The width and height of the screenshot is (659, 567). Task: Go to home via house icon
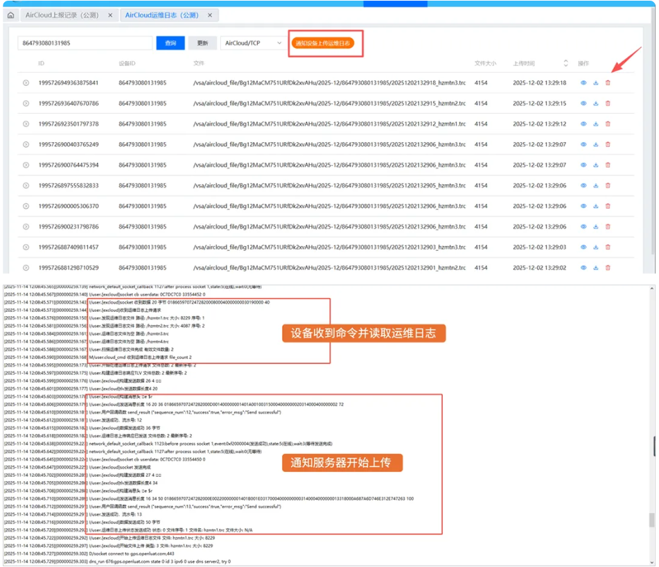point(11,15)
